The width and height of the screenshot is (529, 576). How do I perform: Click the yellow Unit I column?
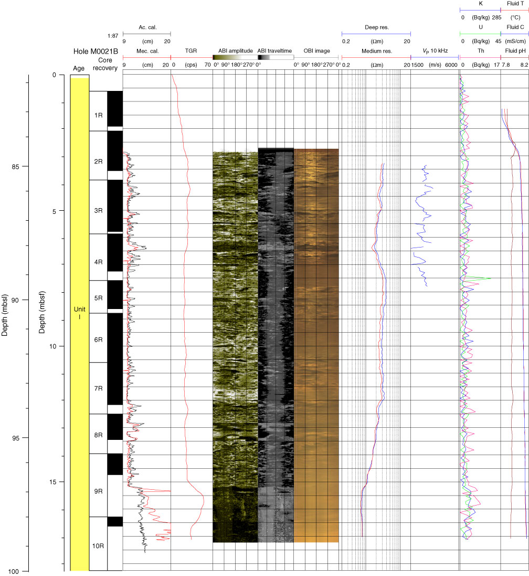click(79, 315)
